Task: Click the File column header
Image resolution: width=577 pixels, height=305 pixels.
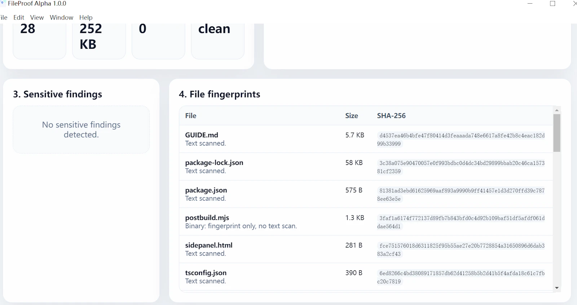Action: (191, 116)
